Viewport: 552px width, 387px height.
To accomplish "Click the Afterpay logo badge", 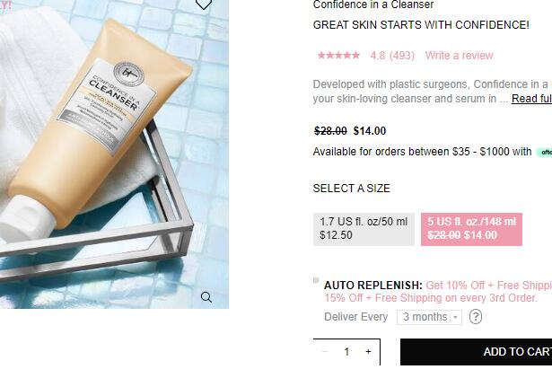I will pyautogui.click(x=544, y=152).
